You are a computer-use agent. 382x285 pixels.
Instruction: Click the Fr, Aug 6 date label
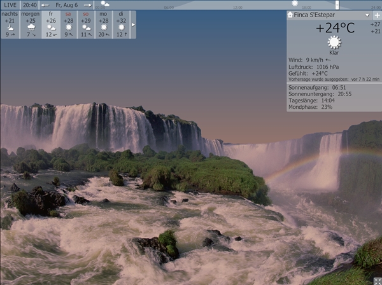coord(66,5)
